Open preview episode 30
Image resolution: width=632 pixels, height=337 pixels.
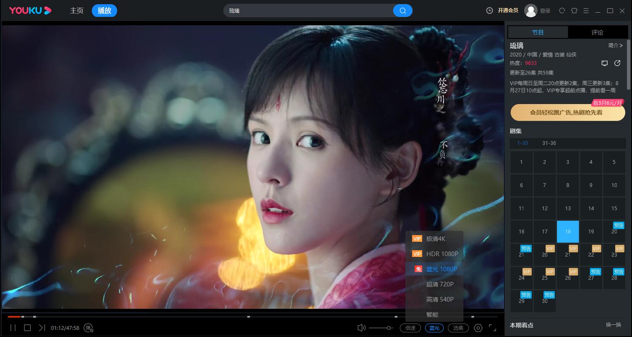click(x=545, y=301)
